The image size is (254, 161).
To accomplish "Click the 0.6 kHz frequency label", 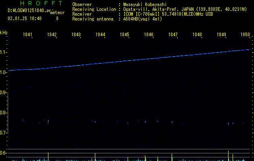I will [3, 153].
